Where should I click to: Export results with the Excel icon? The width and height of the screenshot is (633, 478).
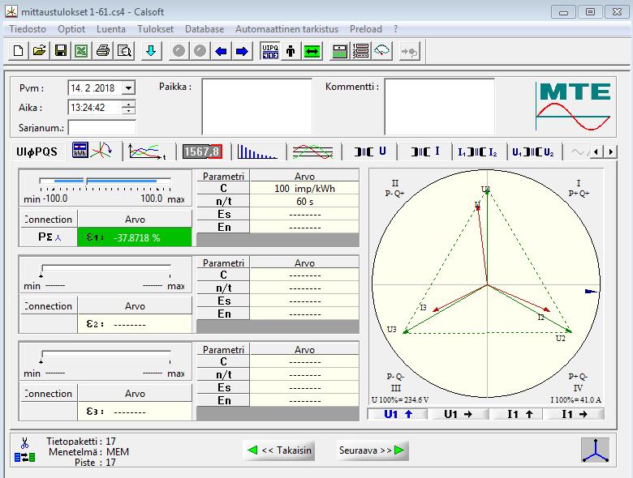(x=81, y=51)
